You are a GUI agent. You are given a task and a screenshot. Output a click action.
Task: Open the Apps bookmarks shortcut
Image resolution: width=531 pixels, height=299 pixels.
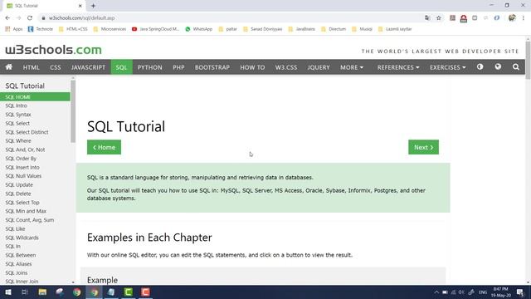point(14,29)
